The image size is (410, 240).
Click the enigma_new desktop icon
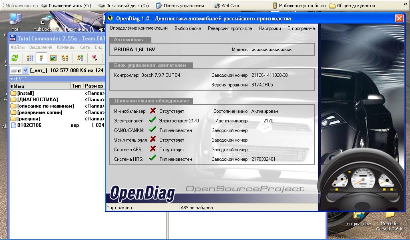click(x=359, y=219)
